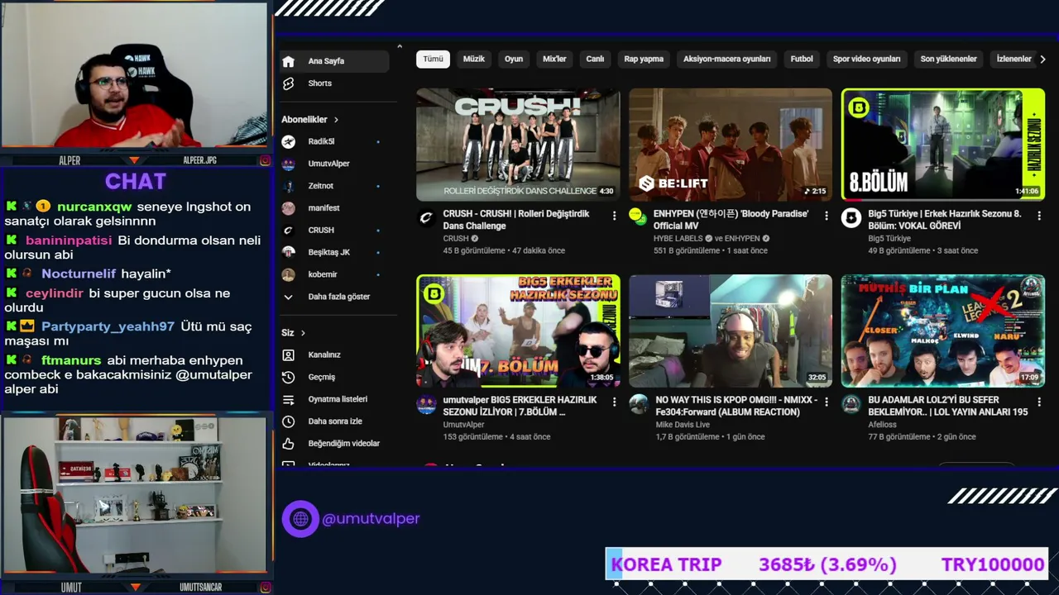Image resolution: width=1059 pixels, height=595 pixels.
Task: Select the Canlı filter chip
Action: coord(595,59)
